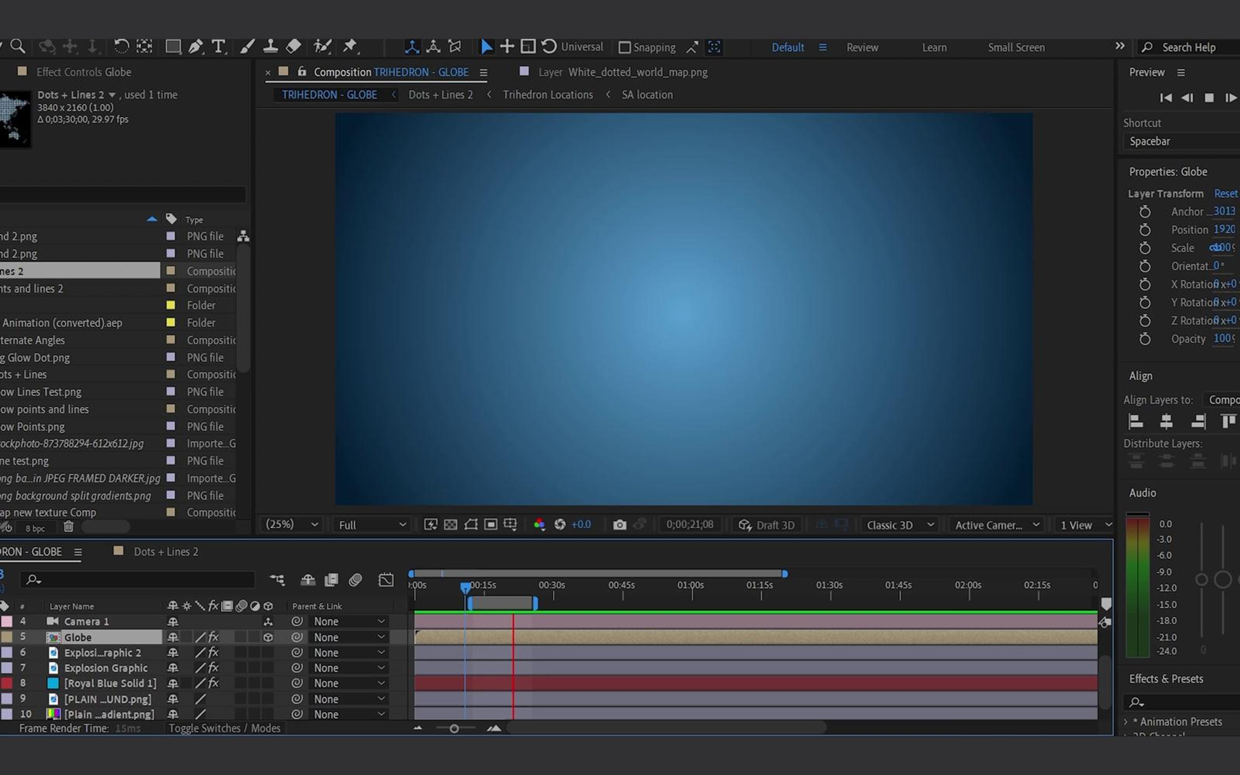
Task: Switch to the Learn workspace
Action: (934, 47)
